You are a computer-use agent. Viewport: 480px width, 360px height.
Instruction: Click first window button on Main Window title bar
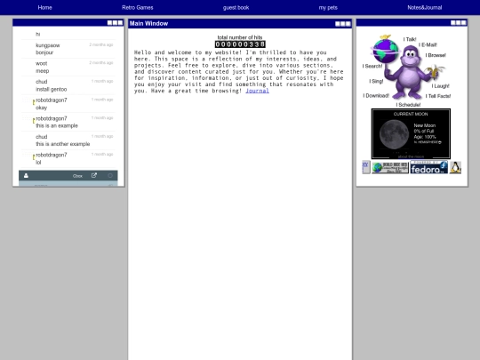click(x=338, y=24)
